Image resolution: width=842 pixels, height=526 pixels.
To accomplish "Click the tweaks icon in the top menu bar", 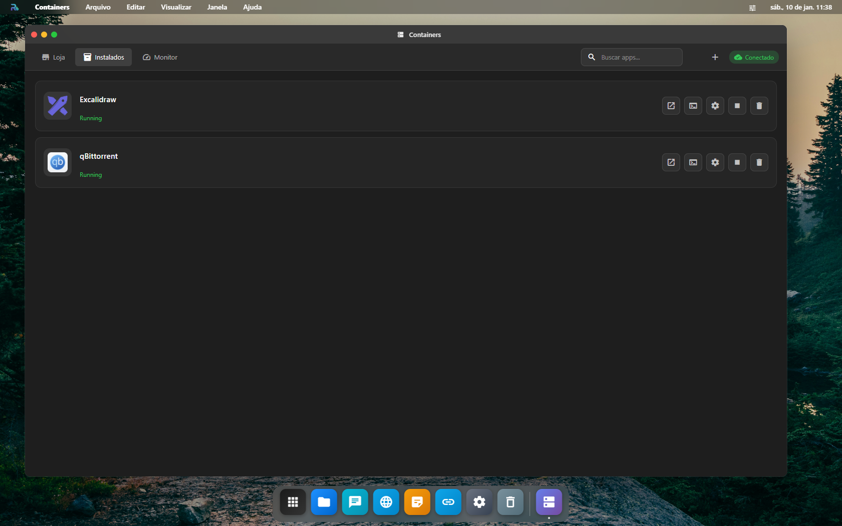I will pos(752,8).
